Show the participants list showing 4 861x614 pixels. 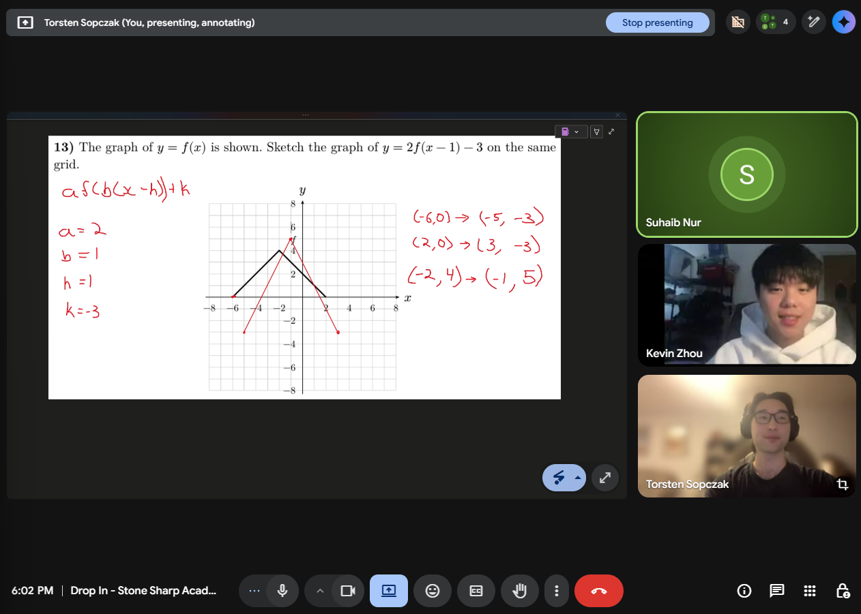(x=776, y=22)
